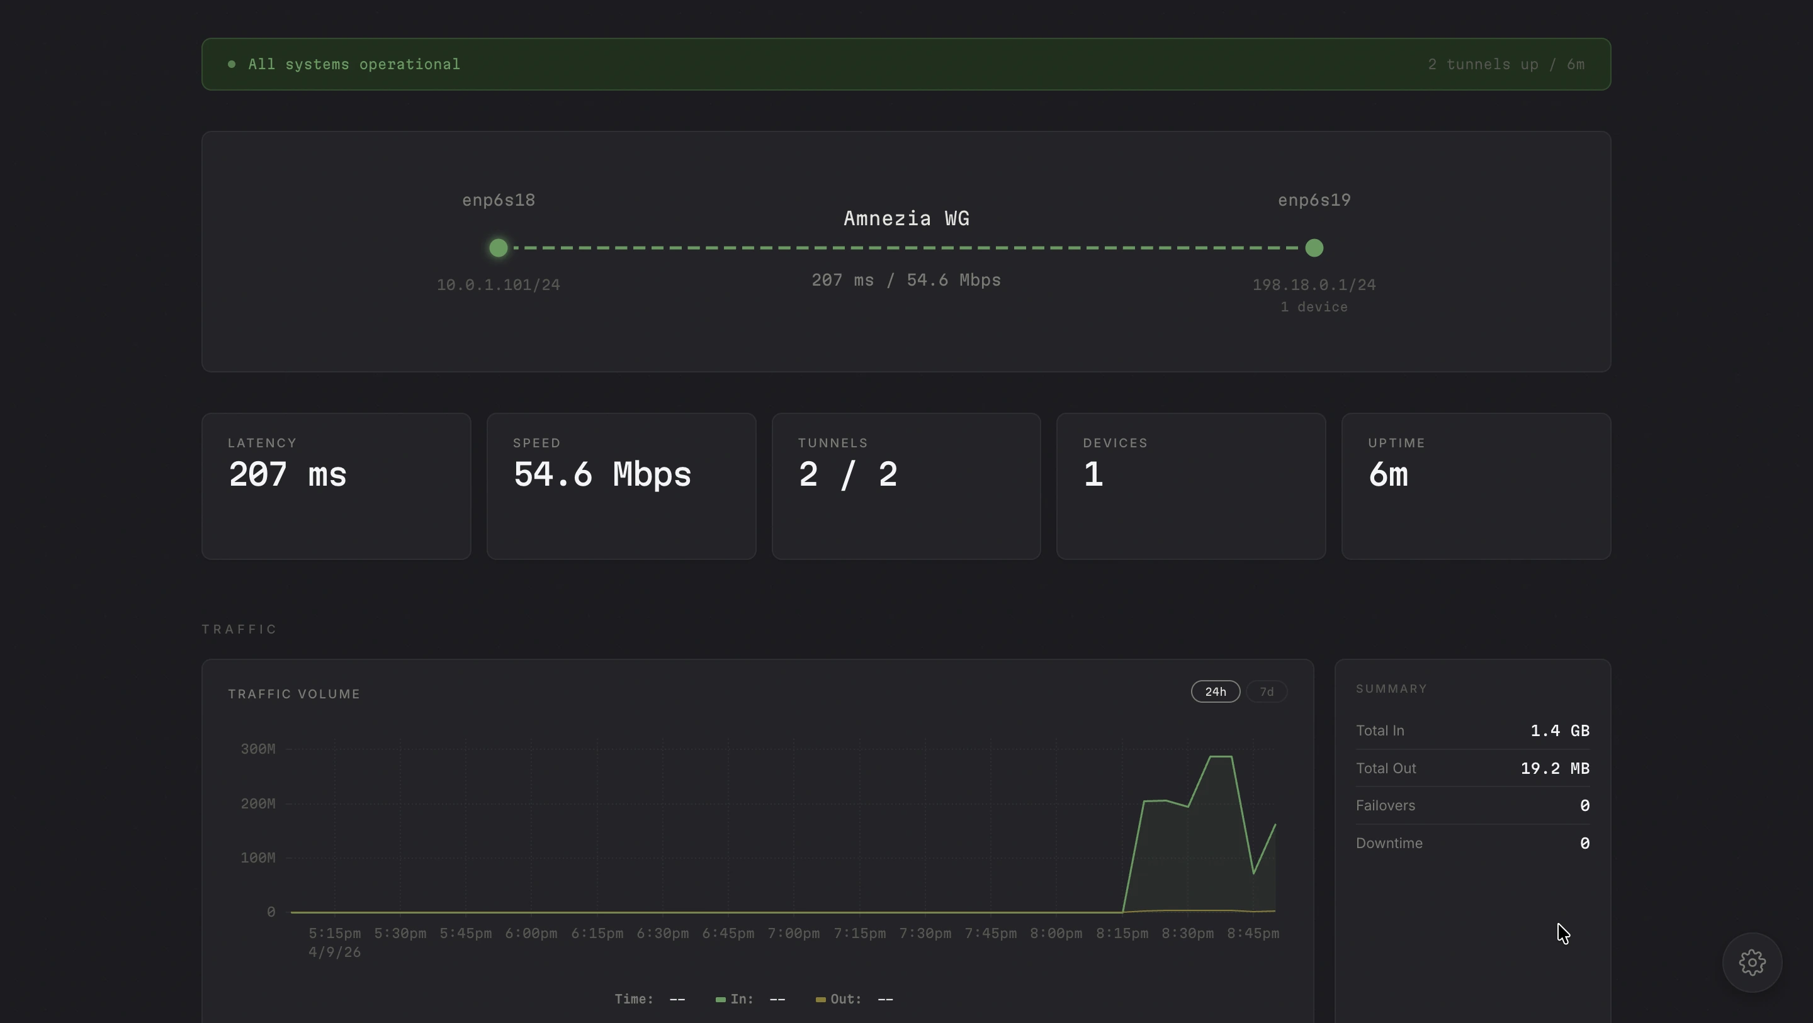The image size is (1813, 1023).
Task: Click the enp6s18 interface name
Action: pos(499,200)
